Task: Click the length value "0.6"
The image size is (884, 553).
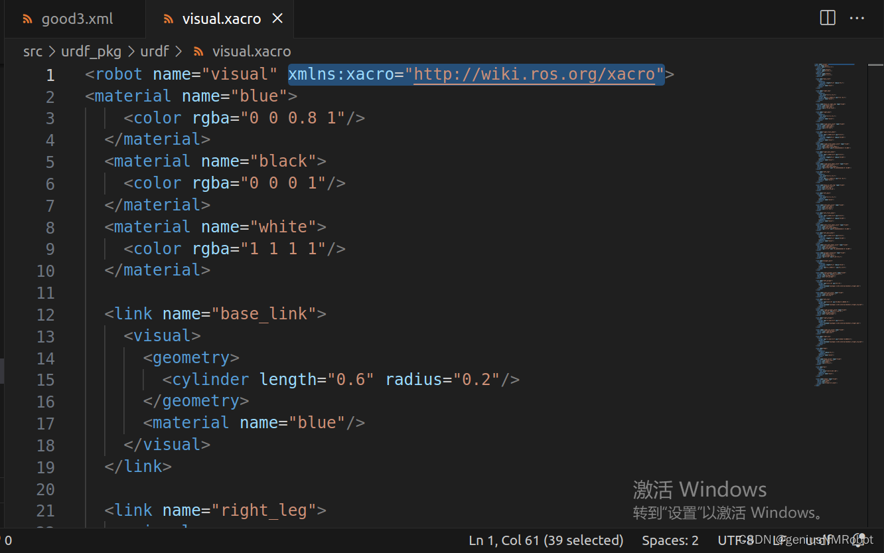Action: point(350,380)
